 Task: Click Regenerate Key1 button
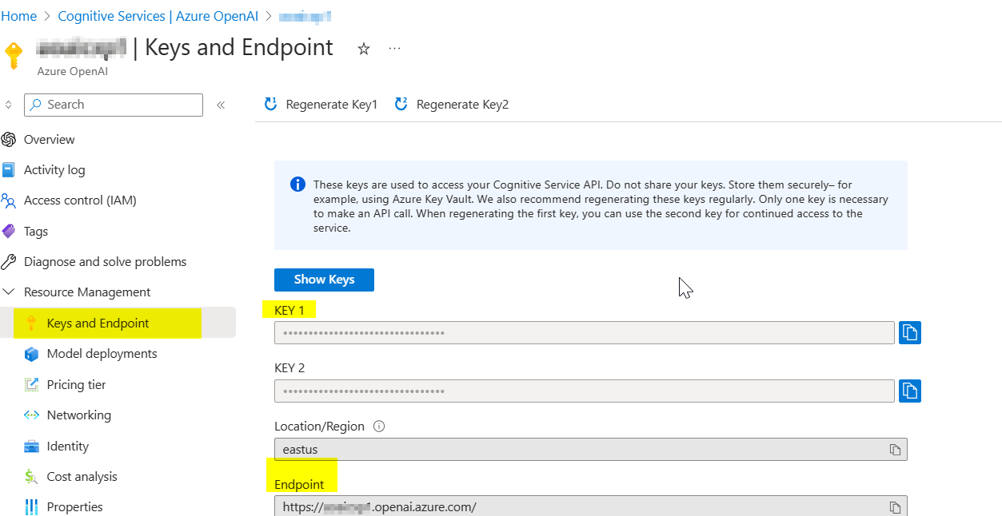[x=321, y=104]
